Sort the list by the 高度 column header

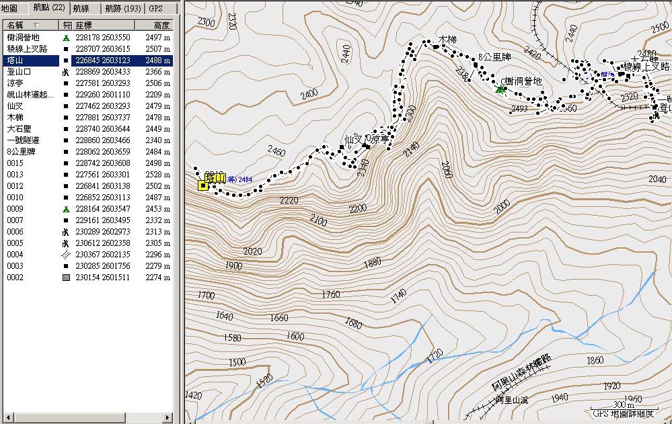[x=154, y=26]
